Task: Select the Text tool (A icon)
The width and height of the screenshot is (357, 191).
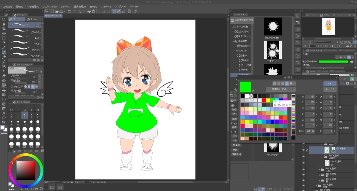Action: pyautogui.click(x=4, y=113)
